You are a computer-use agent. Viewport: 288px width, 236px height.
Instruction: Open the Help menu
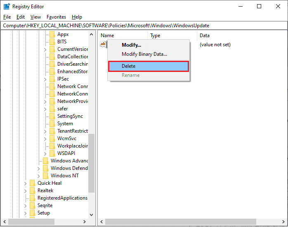tap(77, 17)
